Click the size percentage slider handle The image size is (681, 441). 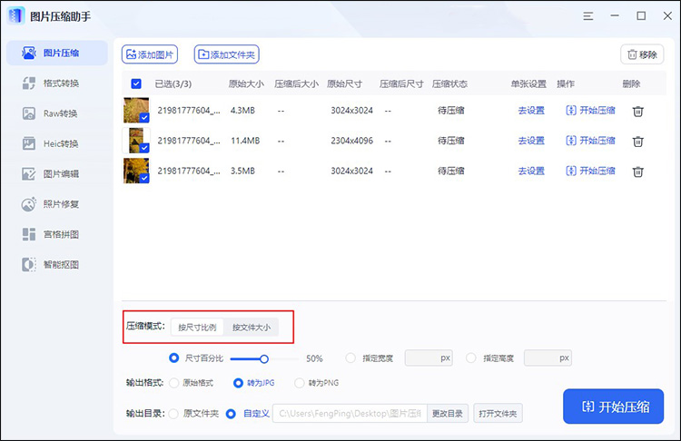click(263, 359)
